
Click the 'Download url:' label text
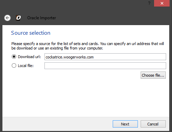pyautogui.click(x=29, y=57)
